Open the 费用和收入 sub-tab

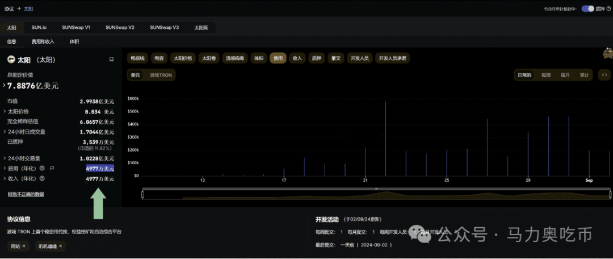pyautogui.click(x=43, y=41)
